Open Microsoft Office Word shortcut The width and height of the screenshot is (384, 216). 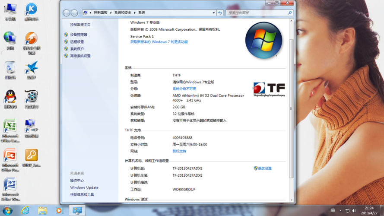pos(10,189)
